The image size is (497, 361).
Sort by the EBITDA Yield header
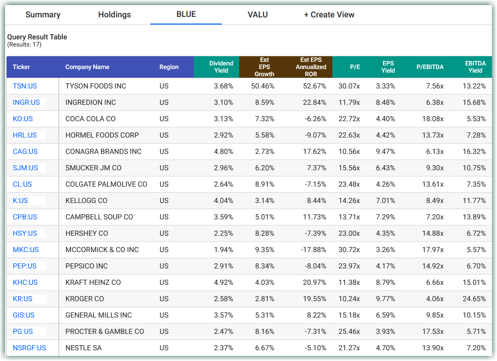pyautogui.click(x=476, y=66)
